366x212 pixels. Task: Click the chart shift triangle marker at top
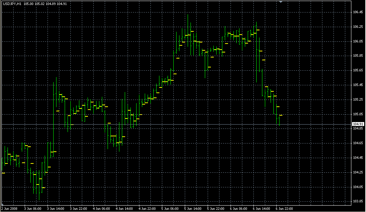click(x=281, y=2)
